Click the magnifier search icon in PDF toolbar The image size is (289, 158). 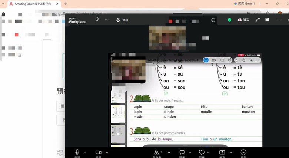(251, 60)
